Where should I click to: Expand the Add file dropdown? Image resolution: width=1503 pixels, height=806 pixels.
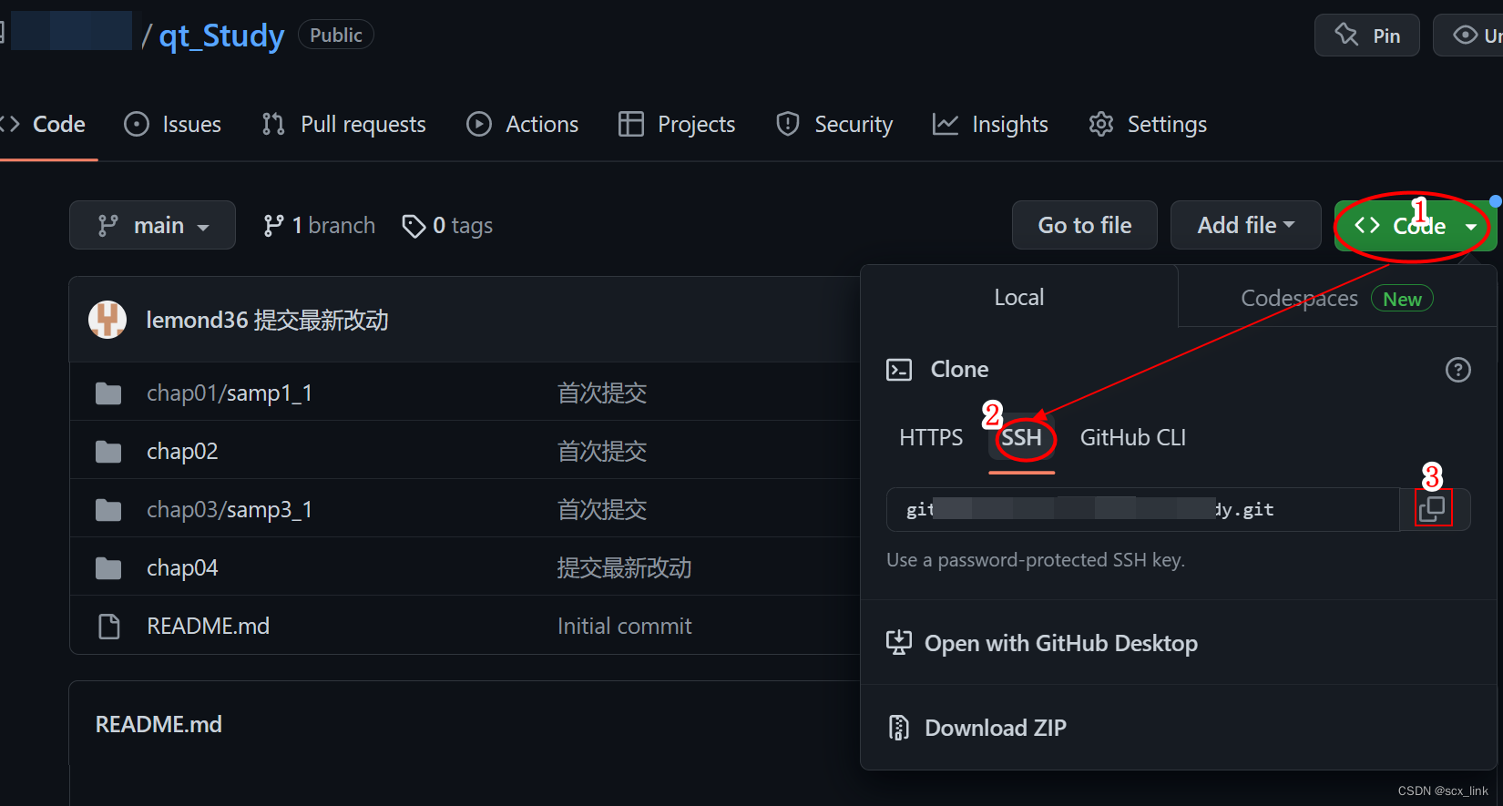1245,225
